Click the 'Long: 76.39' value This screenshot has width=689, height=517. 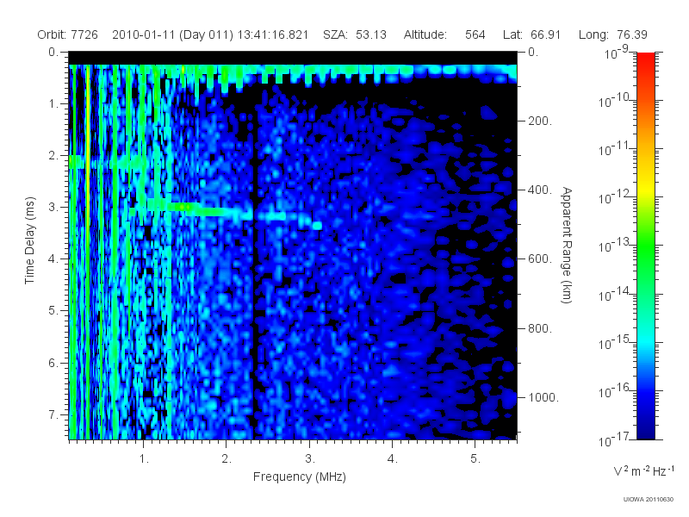(x=612, y=34)
